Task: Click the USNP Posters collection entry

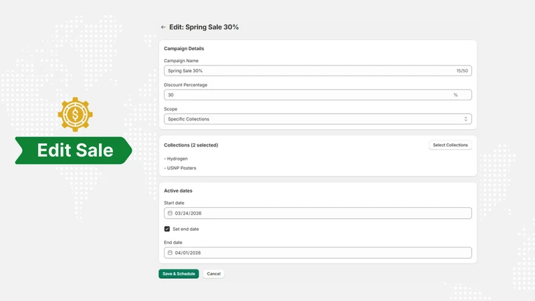Action: [x=180, y=168]
